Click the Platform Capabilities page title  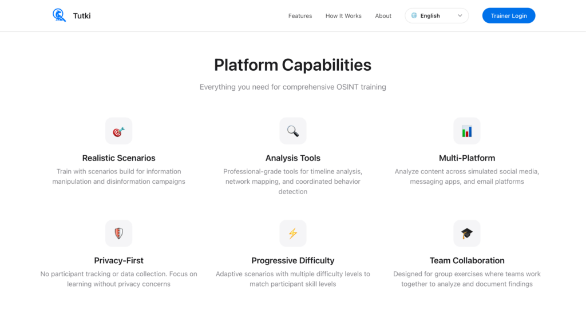[292, 65]
